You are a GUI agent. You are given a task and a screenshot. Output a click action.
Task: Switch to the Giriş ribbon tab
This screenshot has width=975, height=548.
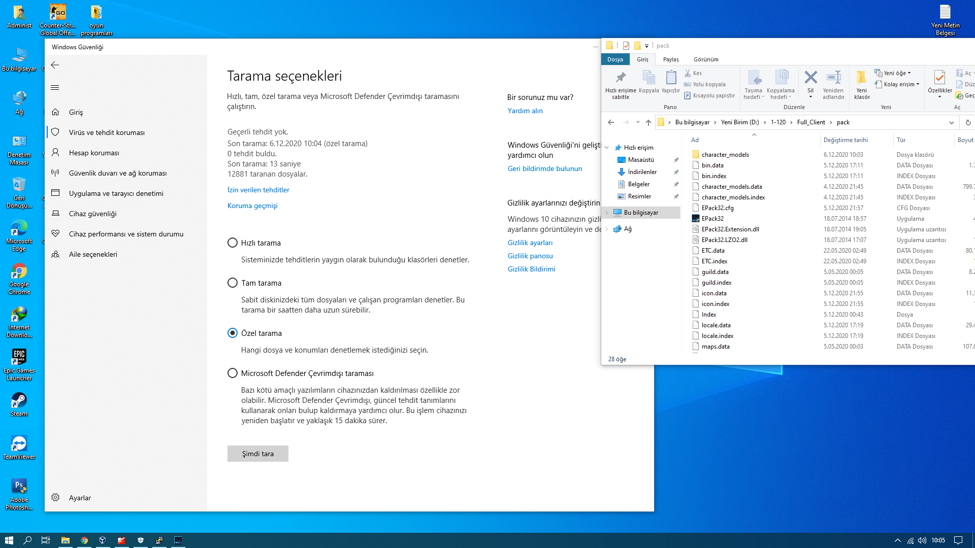[642, 59]
